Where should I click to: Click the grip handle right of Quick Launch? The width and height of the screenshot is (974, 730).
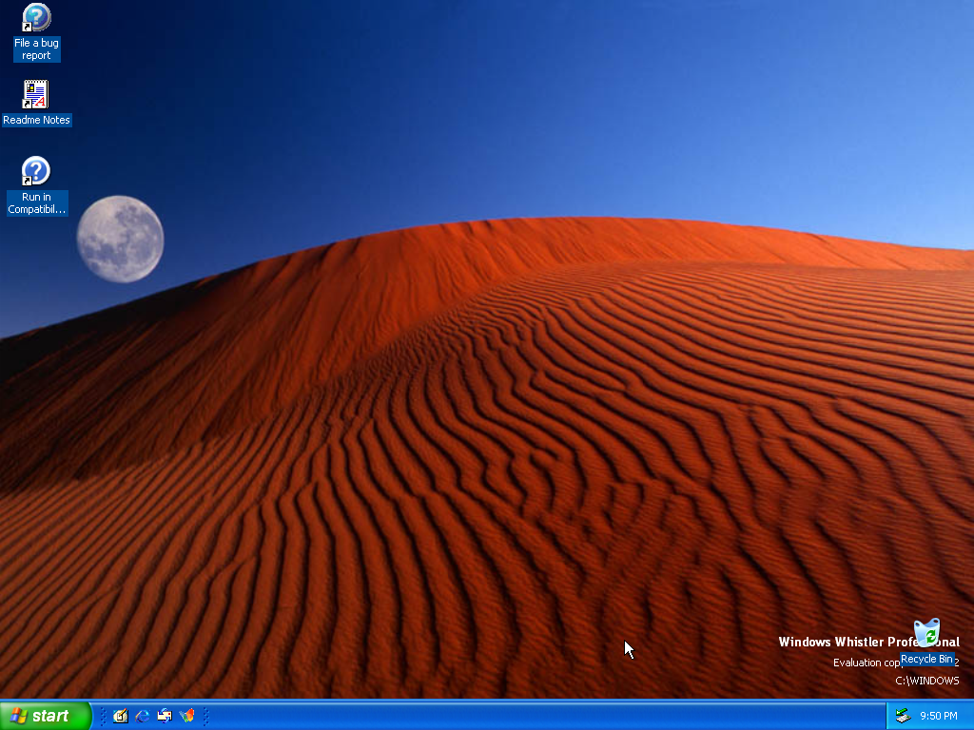pyautogui.click(x=205, y=716)
